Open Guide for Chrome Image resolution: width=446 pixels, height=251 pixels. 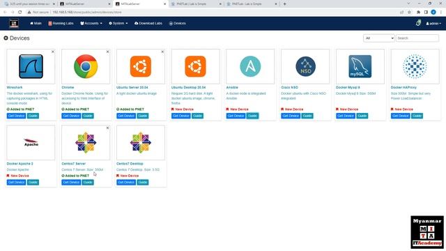[x=88, y=116]
